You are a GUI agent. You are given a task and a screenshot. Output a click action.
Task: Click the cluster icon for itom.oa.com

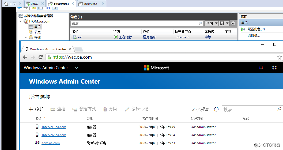pos(37,142)
